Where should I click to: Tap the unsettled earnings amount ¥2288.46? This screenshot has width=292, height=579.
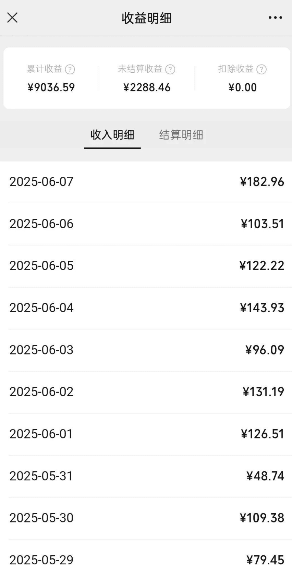(x=147, y=87)
